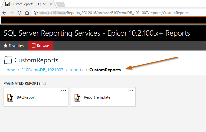The height and width of the screenshot is (132, 206).
Task: Close the CustomReports browser tab
Action: click(x=51, y=4)
